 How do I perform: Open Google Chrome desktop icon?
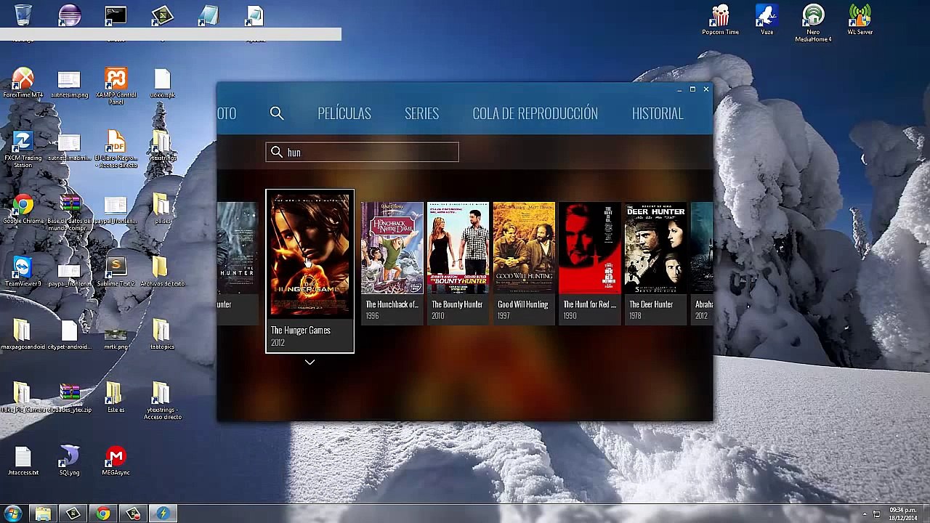pos(23,210)
